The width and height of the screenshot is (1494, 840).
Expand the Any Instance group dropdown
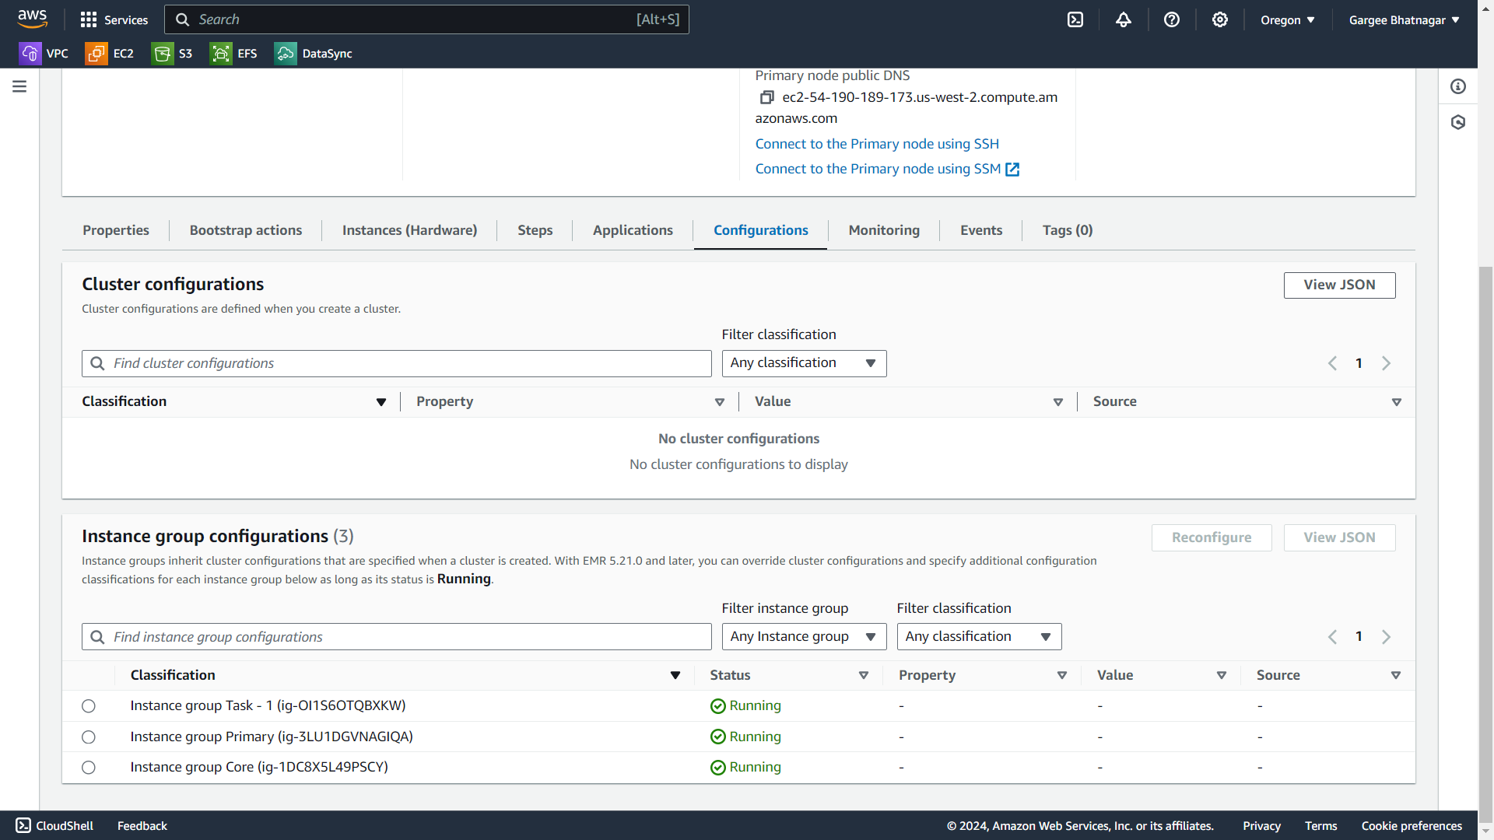[x=804, y=637]
